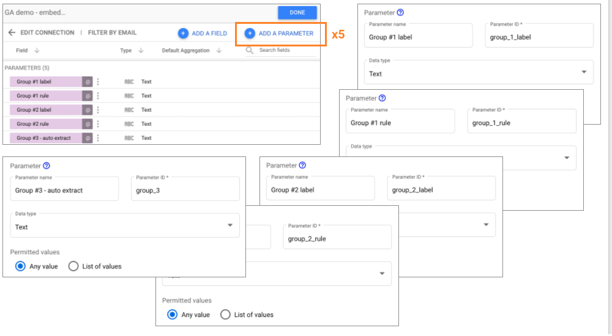The width and height of the screenshot is (612, 336).
Task: Sort by the Field column arrow
Action: pyautogui.click(x=37, y=51)
